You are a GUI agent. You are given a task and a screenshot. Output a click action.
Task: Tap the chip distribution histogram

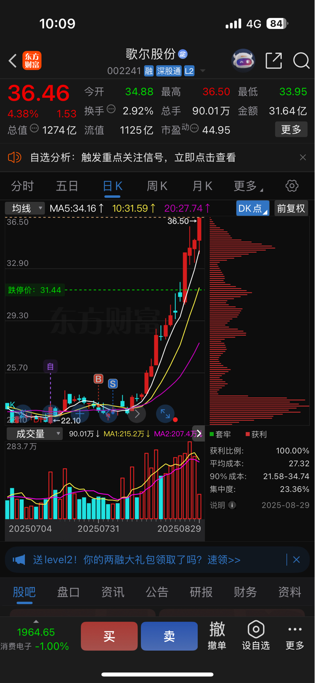click(259, 321)
